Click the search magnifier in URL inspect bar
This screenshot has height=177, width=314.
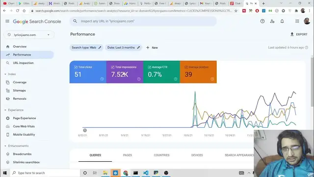75,21
